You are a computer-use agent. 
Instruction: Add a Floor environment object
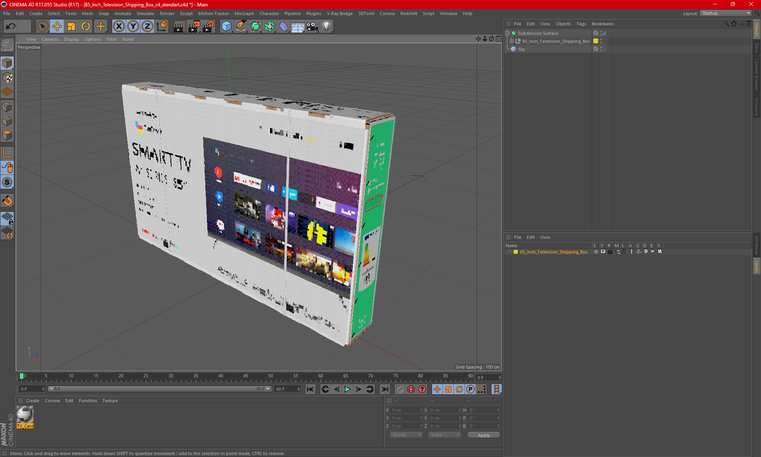click(x=298, y=27)
